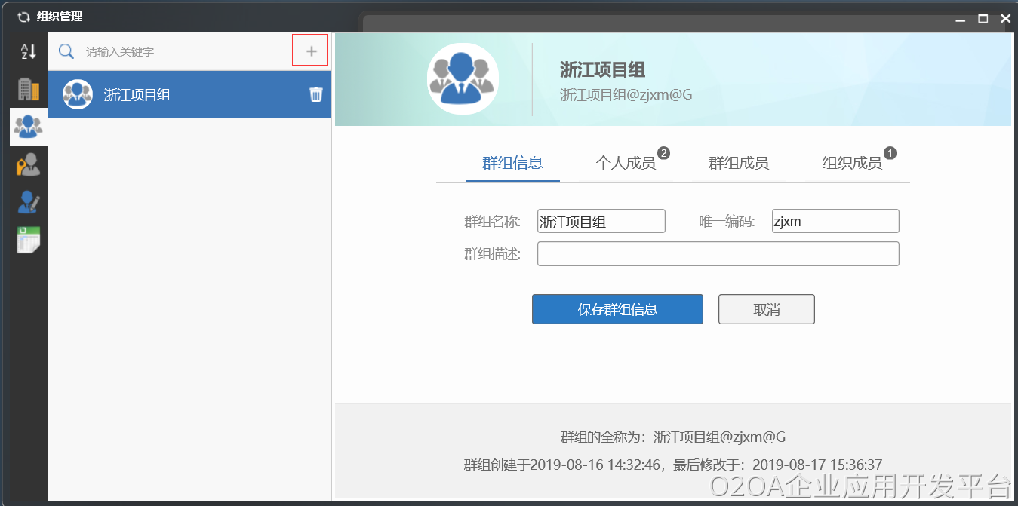This screenshot has height=506, width=1018.
Task: Open the 个人成员 tab
Action: tap(626, 163)
